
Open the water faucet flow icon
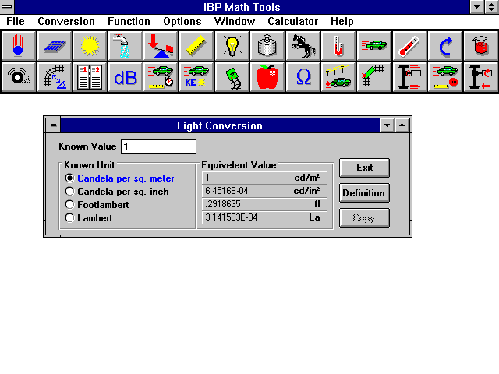125,46
